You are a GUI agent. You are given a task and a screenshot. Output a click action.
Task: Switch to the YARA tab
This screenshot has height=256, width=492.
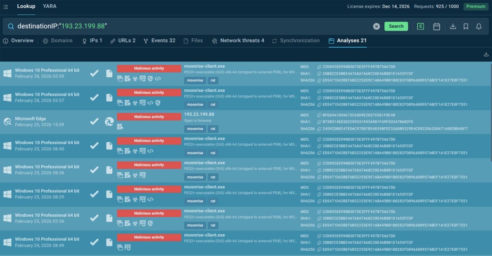click(49, 6)
